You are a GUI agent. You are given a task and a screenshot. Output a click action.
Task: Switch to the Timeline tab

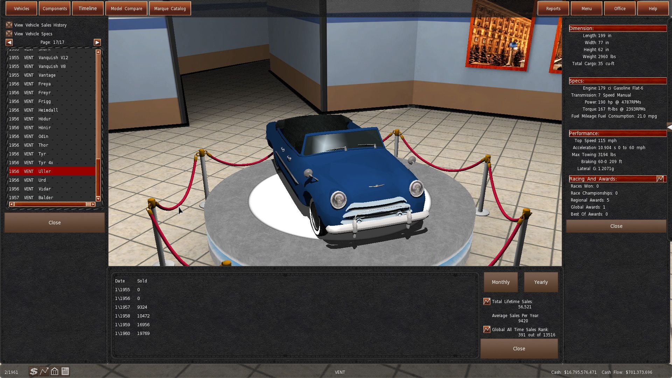coord(87,8)
